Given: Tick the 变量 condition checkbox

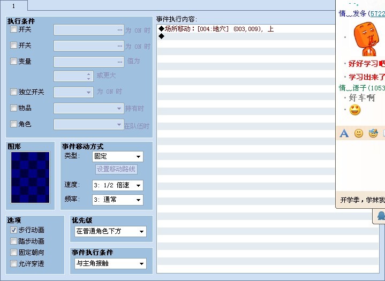Looking at the screenshot, I should (x=13, y=61).
